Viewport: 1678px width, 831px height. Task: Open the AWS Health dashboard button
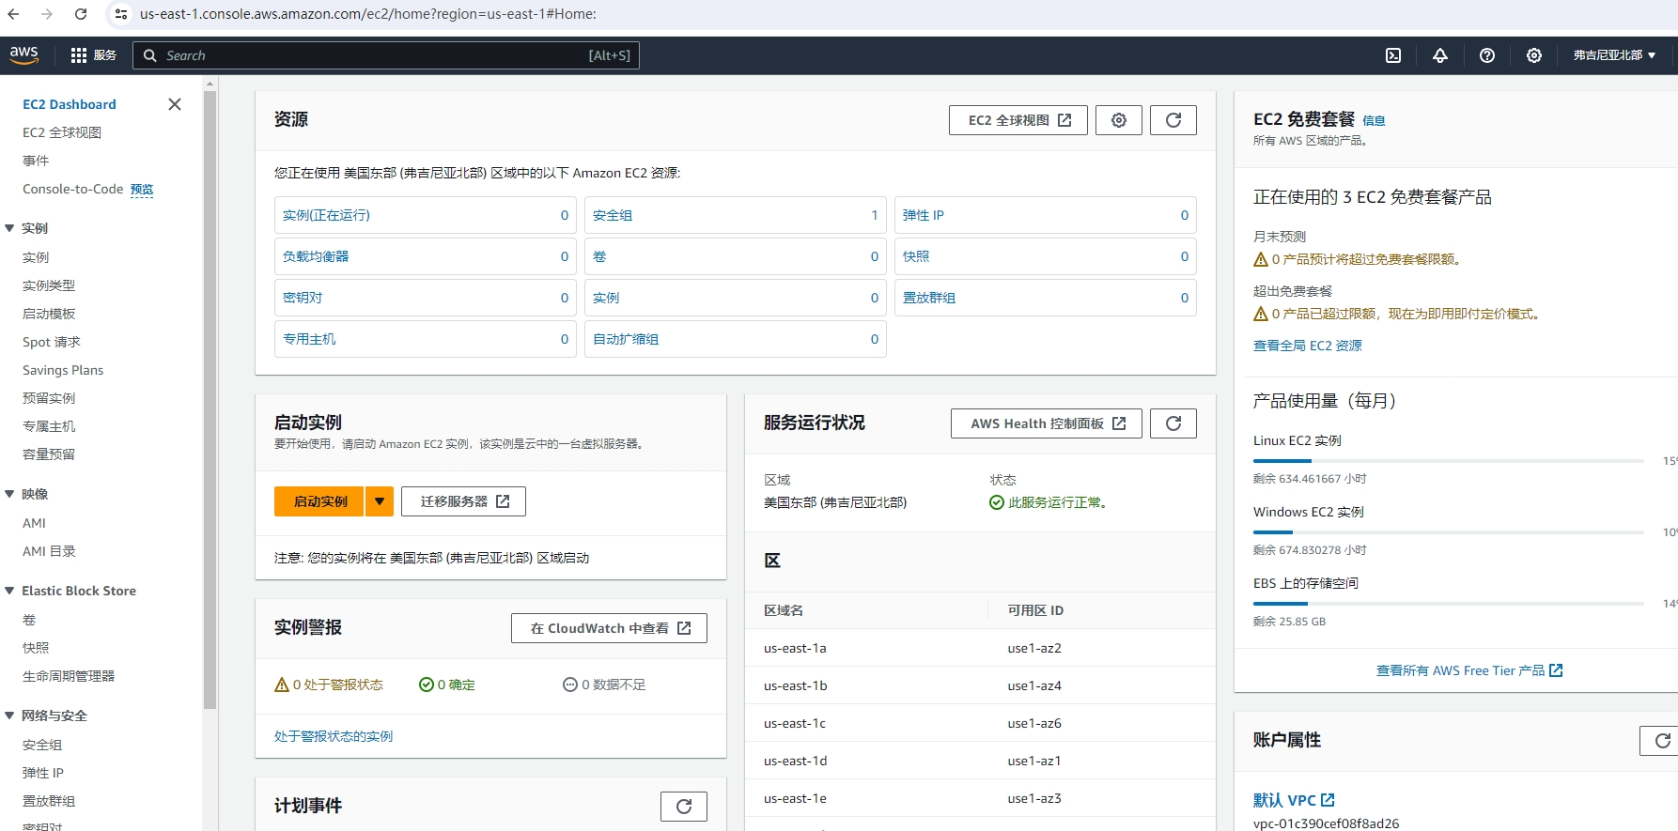click(x=1047, y=423)
